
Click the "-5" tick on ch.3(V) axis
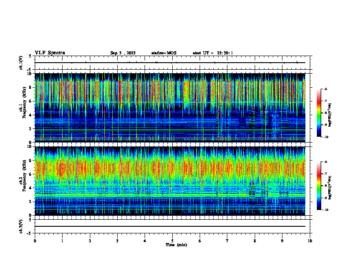coord(30,233)
